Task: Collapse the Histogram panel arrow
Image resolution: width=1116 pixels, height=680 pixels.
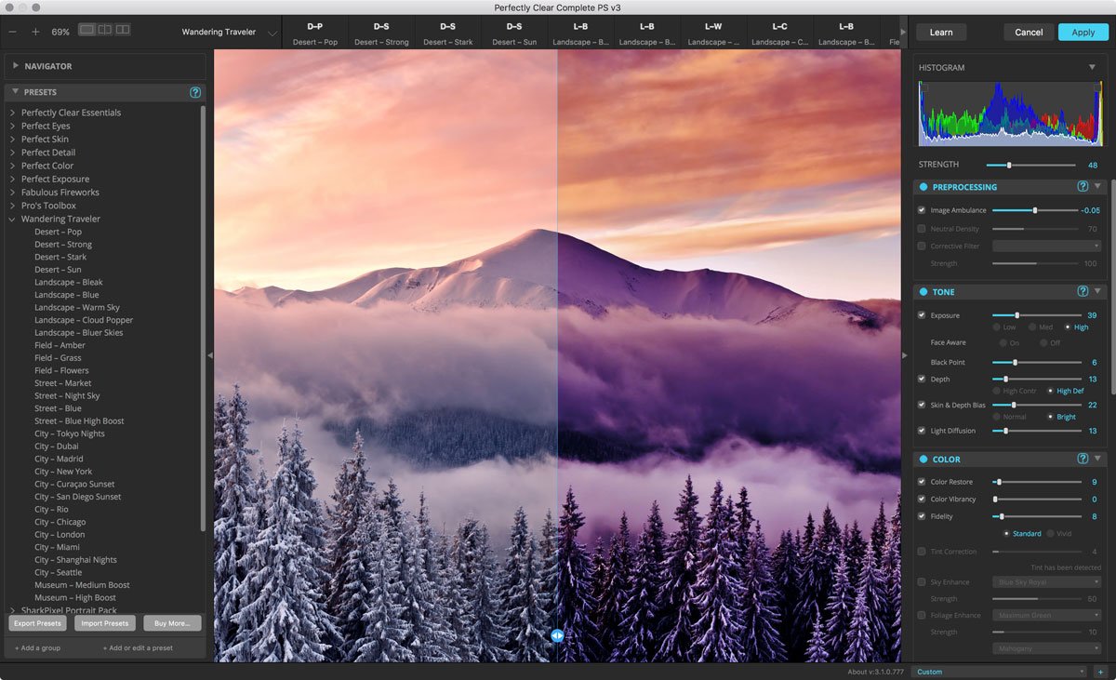Action: (x=1093, y=68)
